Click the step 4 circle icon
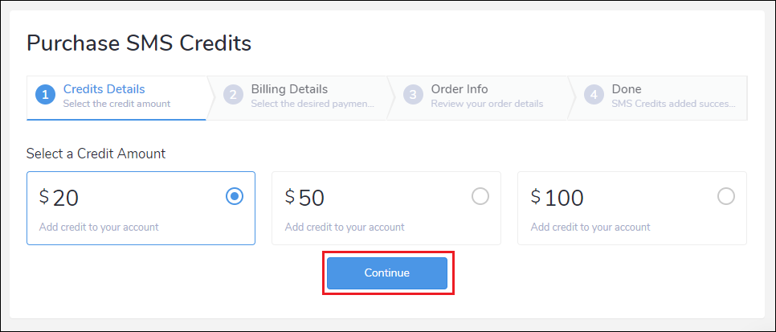The height and width of the screenshot is (332, 776). pos(594,96)
